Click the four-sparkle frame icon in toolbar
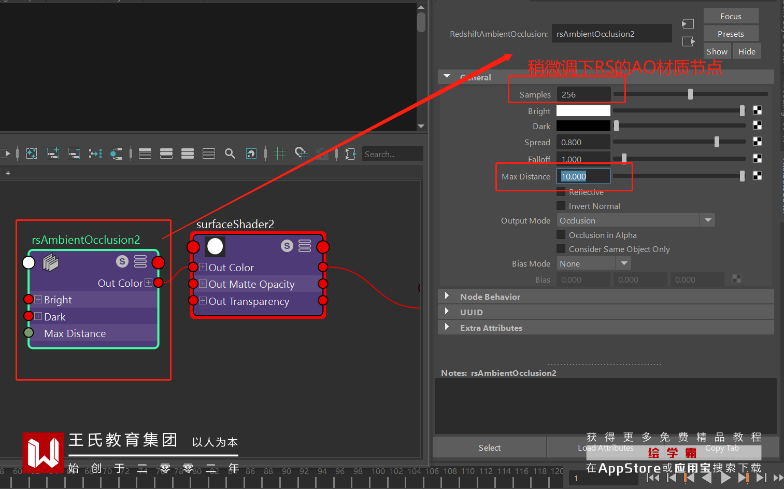The image size is (784, 489). [x=32, y=153]
